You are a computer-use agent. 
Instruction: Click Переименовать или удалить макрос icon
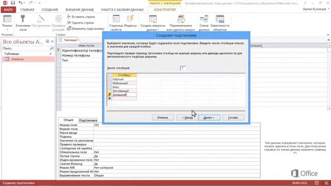pyautogui.click(x=180, y=23)
